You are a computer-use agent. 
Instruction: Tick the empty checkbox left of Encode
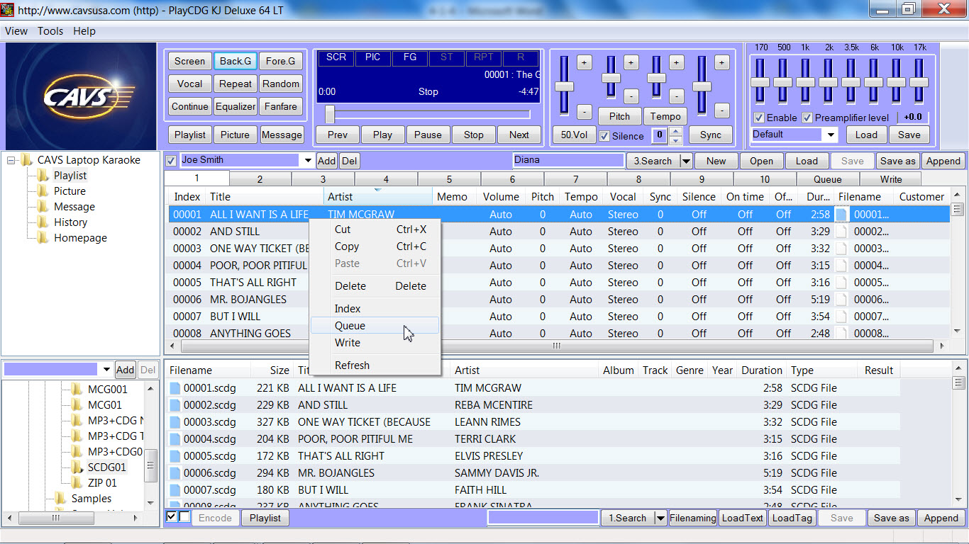[x=184, y=517]
